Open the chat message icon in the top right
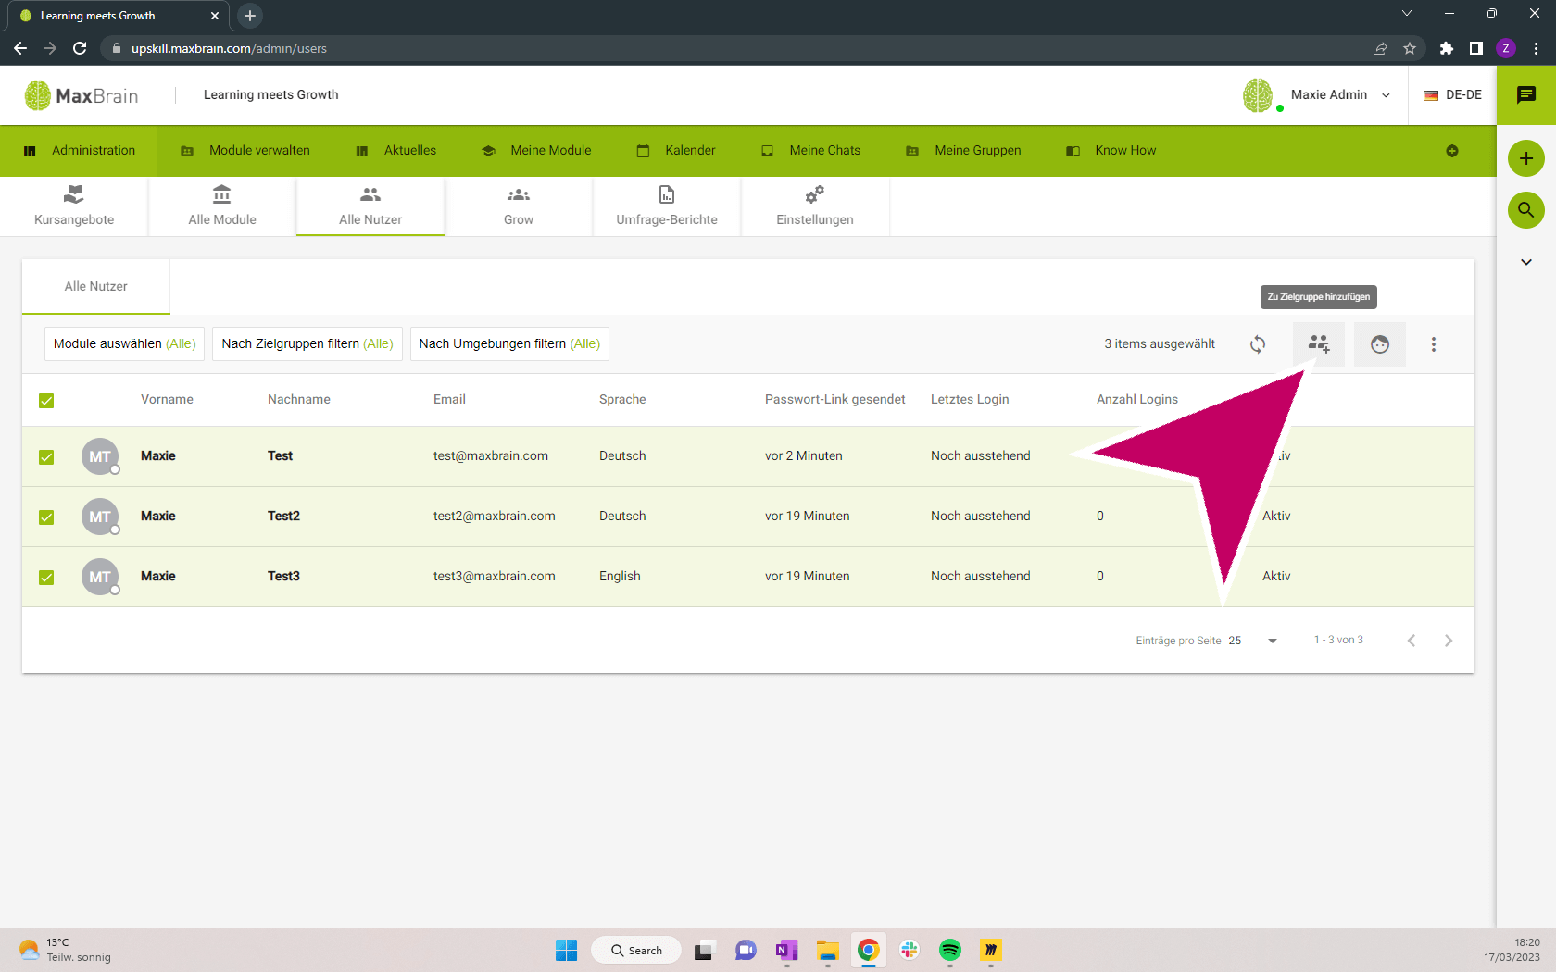The width and height of the screenshot is (1556, 972). pyautogui.click(x=1526, y=94)
